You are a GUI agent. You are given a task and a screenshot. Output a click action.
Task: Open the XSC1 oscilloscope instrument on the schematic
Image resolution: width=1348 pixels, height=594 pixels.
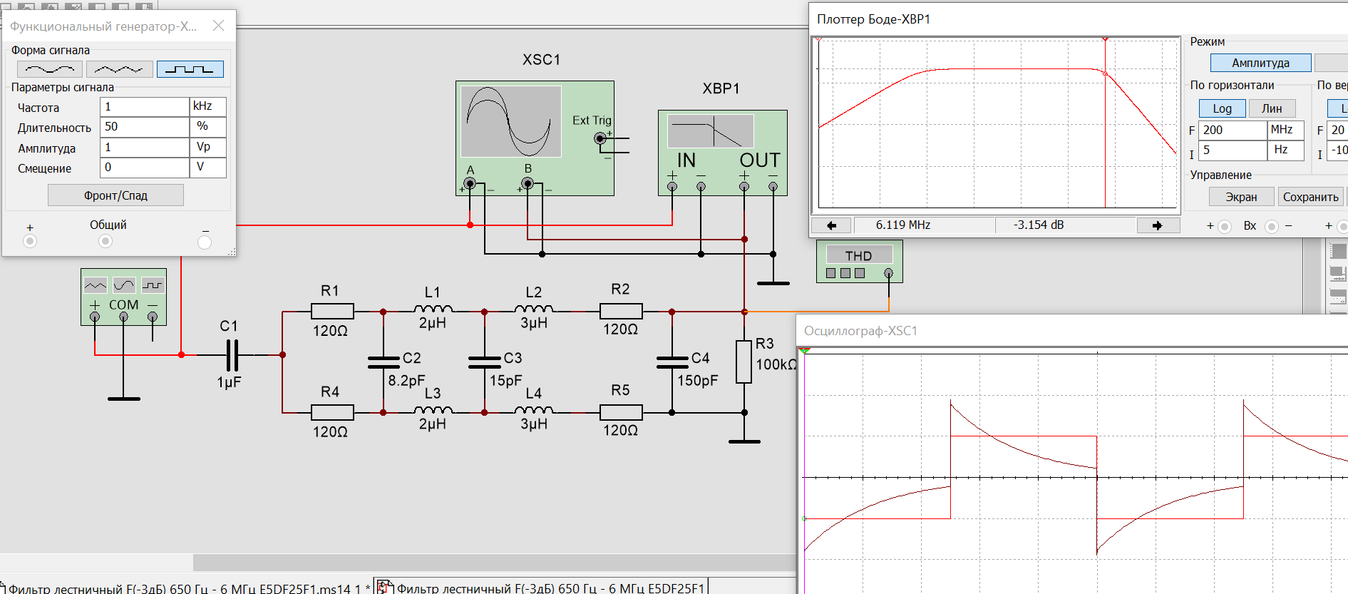(535, 138)
